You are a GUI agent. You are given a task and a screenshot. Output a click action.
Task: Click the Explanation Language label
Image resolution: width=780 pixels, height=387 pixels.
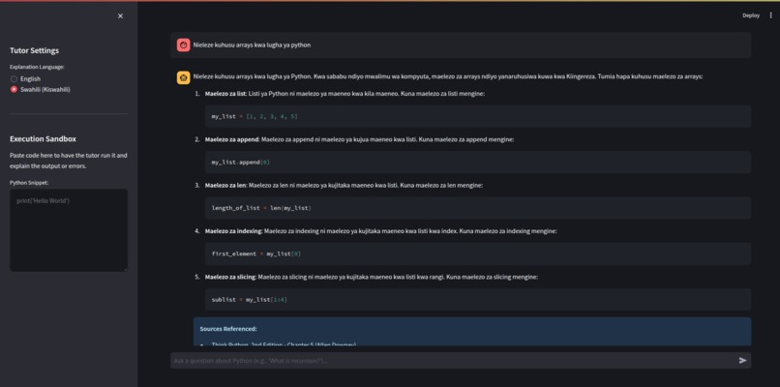[37, 67]
